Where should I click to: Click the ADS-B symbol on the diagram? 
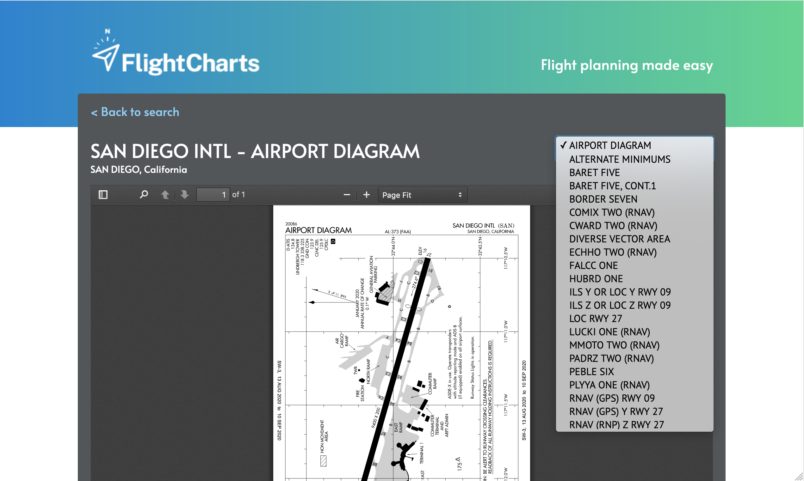tap(334, 241)
